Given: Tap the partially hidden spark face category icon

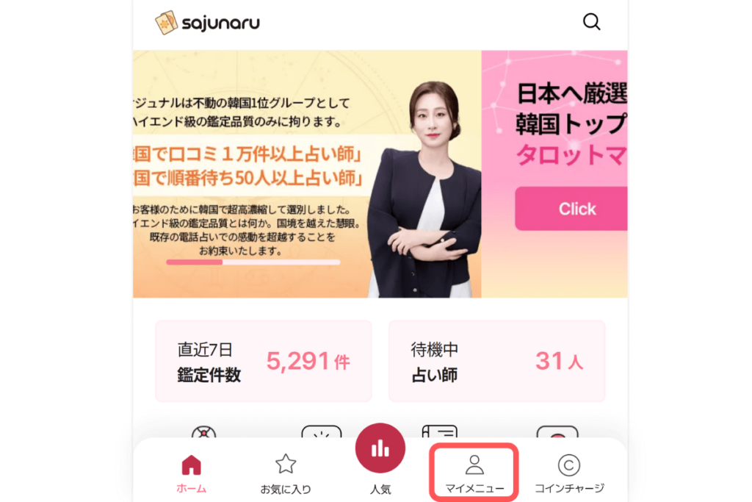Looking at the screenshot, I should click(322, 431).
